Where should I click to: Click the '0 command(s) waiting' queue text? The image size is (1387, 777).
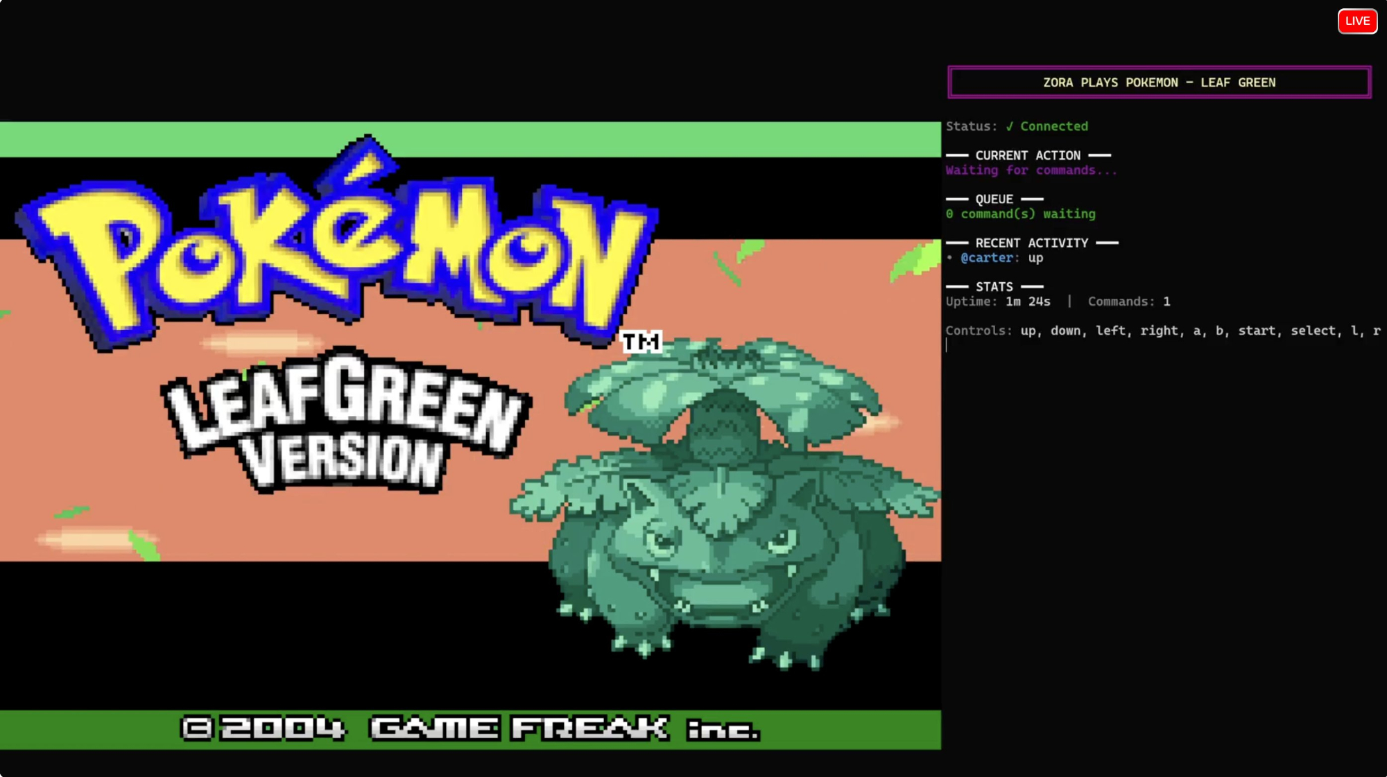(1020, 214)
